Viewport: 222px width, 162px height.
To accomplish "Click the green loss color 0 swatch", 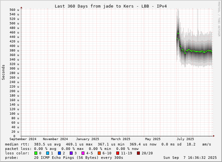I will (36, 153).
